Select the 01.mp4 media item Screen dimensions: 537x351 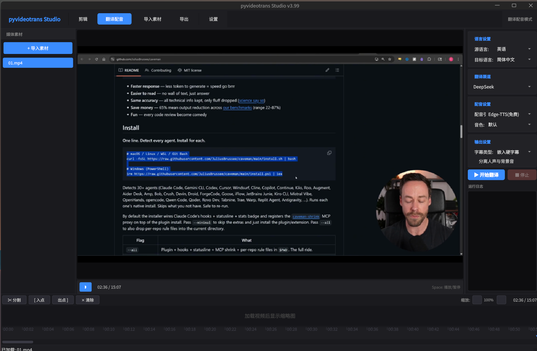(x=38, y=63)
